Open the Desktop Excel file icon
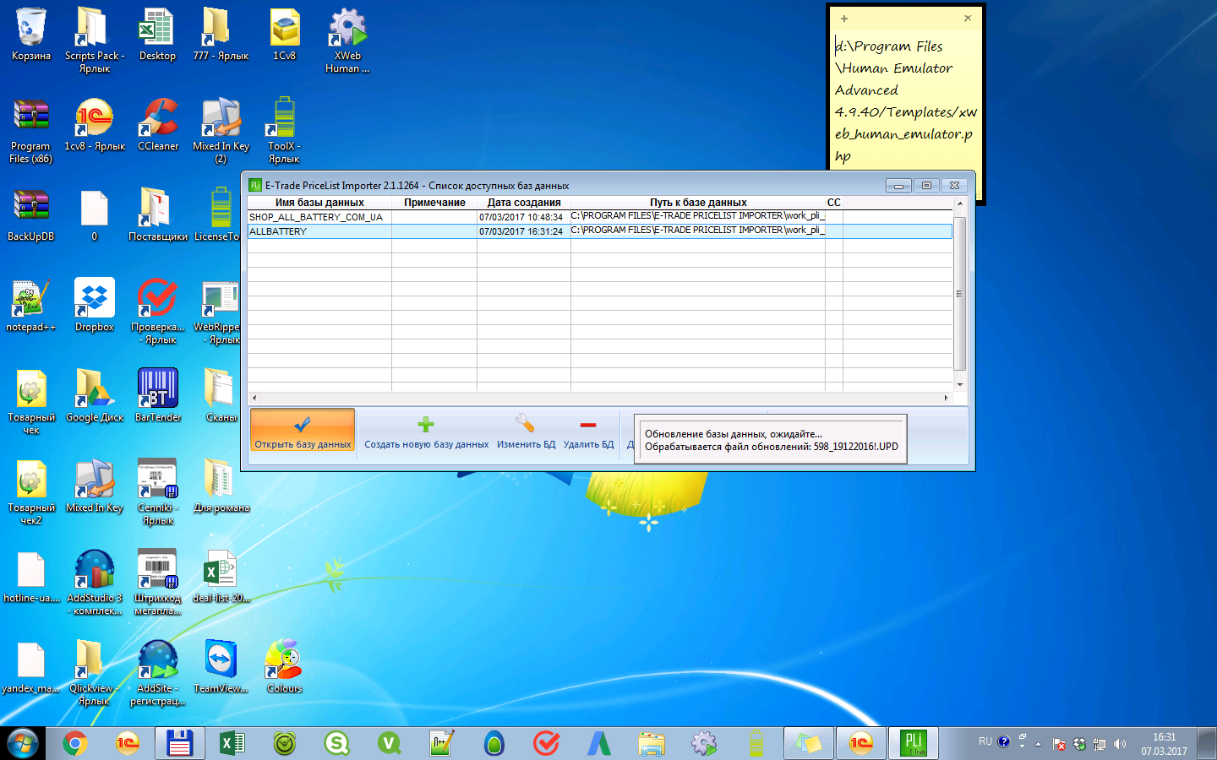The height and width of the screenshot is (760, 1217). pyautogui.click(x=157, y=35)
